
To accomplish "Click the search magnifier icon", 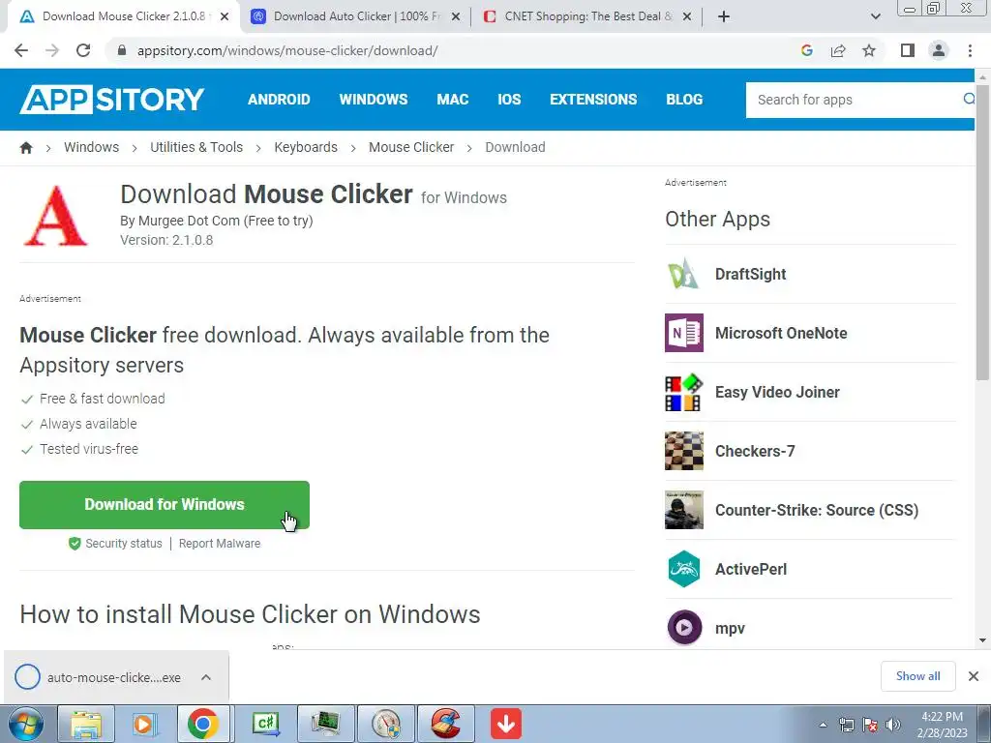I will (x=968, y=100).
